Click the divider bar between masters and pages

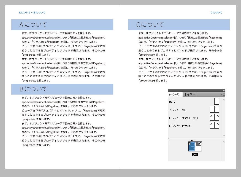tap(197, 138)
